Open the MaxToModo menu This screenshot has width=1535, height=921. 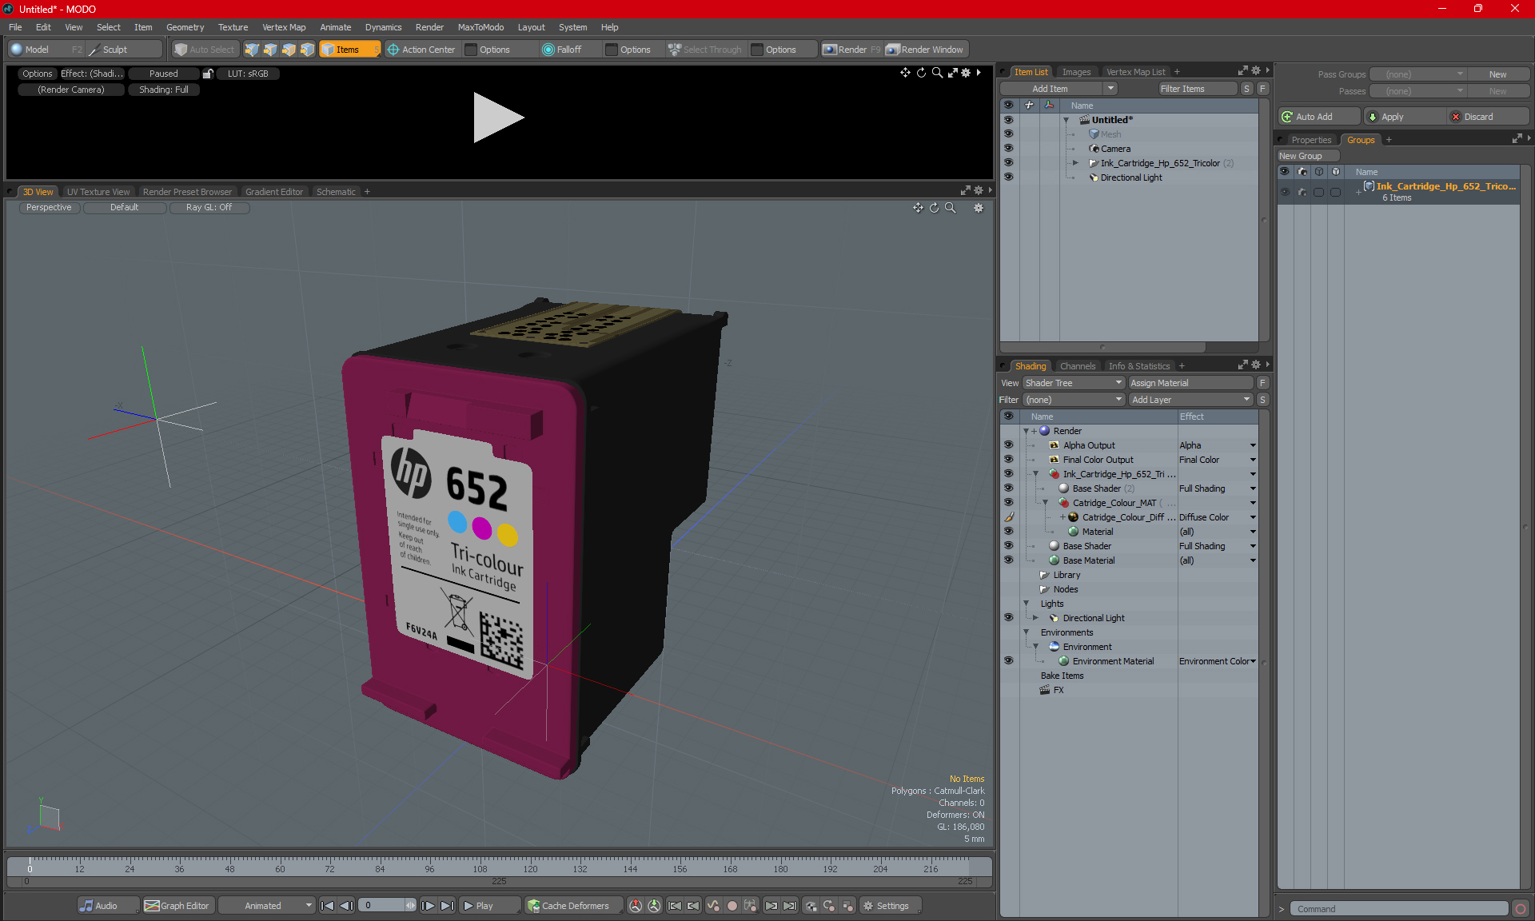(x=480, y=27)
